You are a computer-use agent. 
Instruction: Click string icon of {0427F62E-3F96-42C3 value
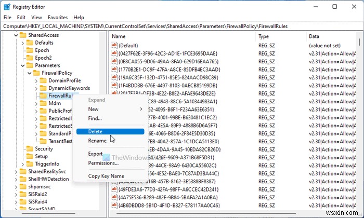click(x=114, y=53)
